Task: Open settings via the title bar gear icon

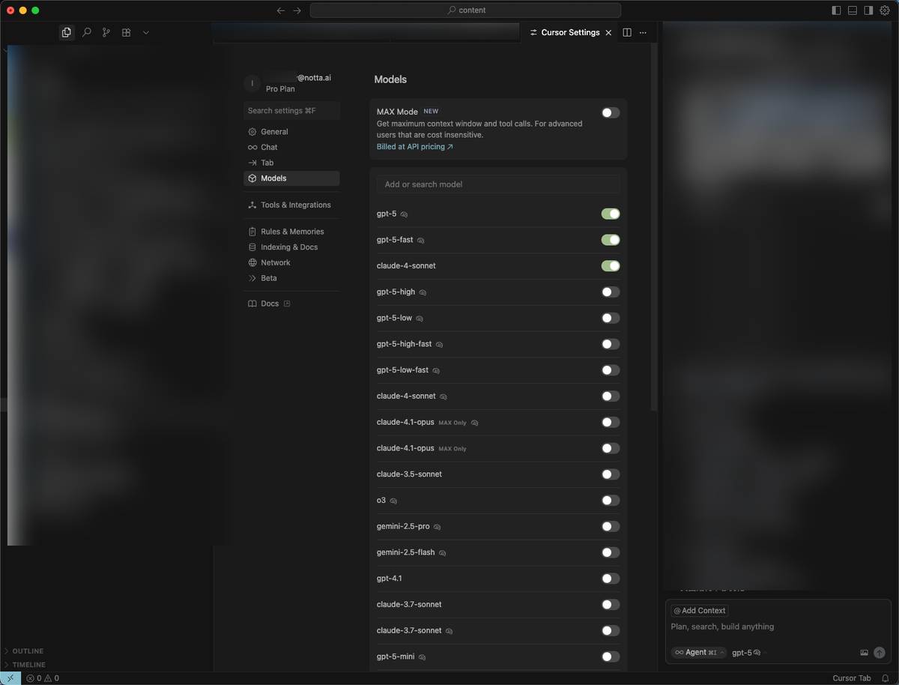Action: (885, 10)
